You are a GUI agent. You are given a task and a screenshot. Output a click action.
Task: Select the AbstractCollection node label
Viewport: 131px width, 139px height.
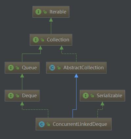(83, 68)
